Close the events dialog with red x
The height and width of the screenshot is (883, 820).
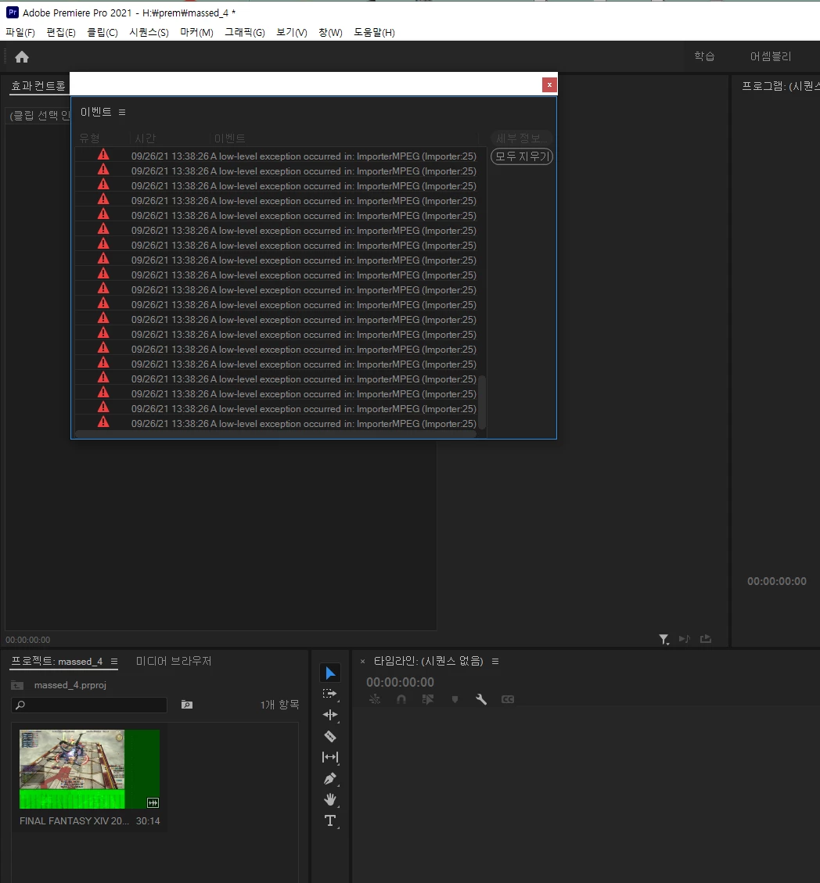pyautogui.click(x=549, y=85)
